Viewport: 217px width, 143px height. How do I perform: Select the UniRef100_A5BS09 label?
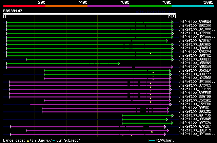coord(195,67)
